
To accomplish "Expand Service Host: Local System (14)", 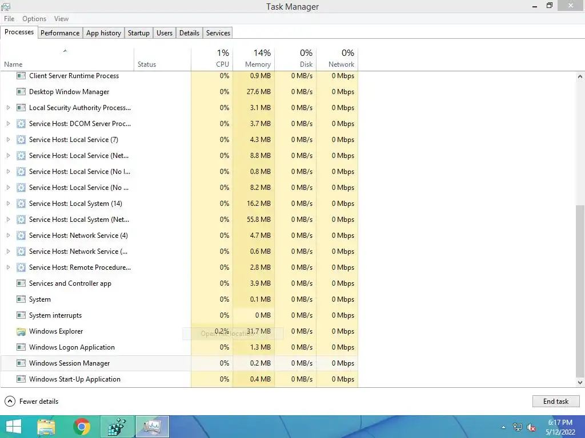I will [8, 204].
